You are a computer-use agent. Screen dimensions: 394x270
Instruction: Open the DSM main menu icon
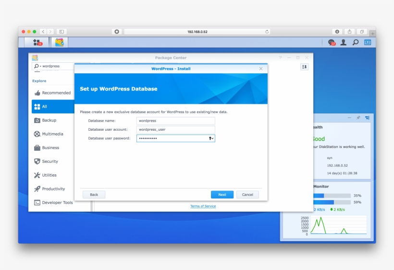point(37,42)
